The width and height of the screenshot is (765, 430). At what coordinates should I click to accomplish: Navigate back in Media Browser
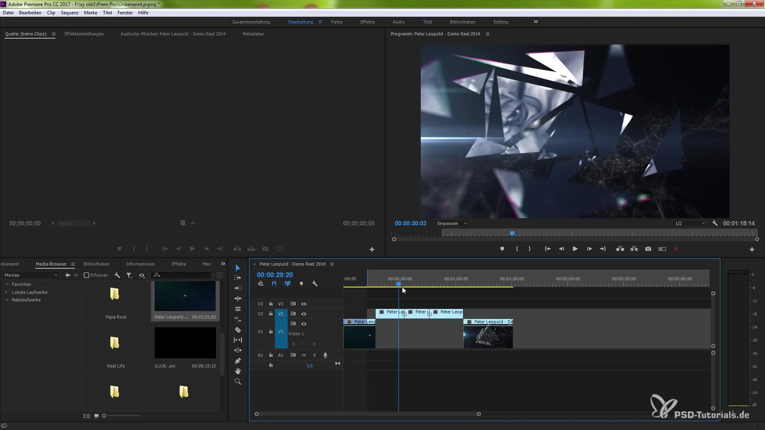pyautogui.click(x=68, y=275)
